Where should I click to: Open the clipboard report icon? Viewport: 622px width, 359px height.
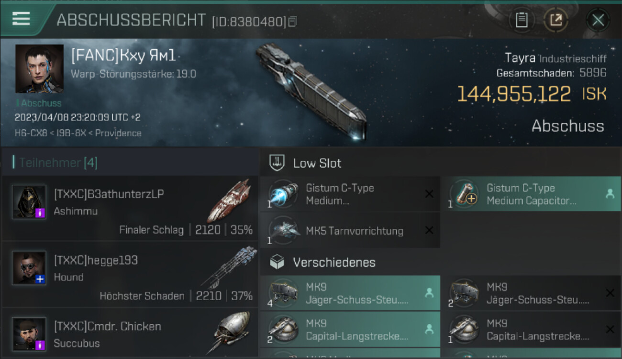click(522, 20)
